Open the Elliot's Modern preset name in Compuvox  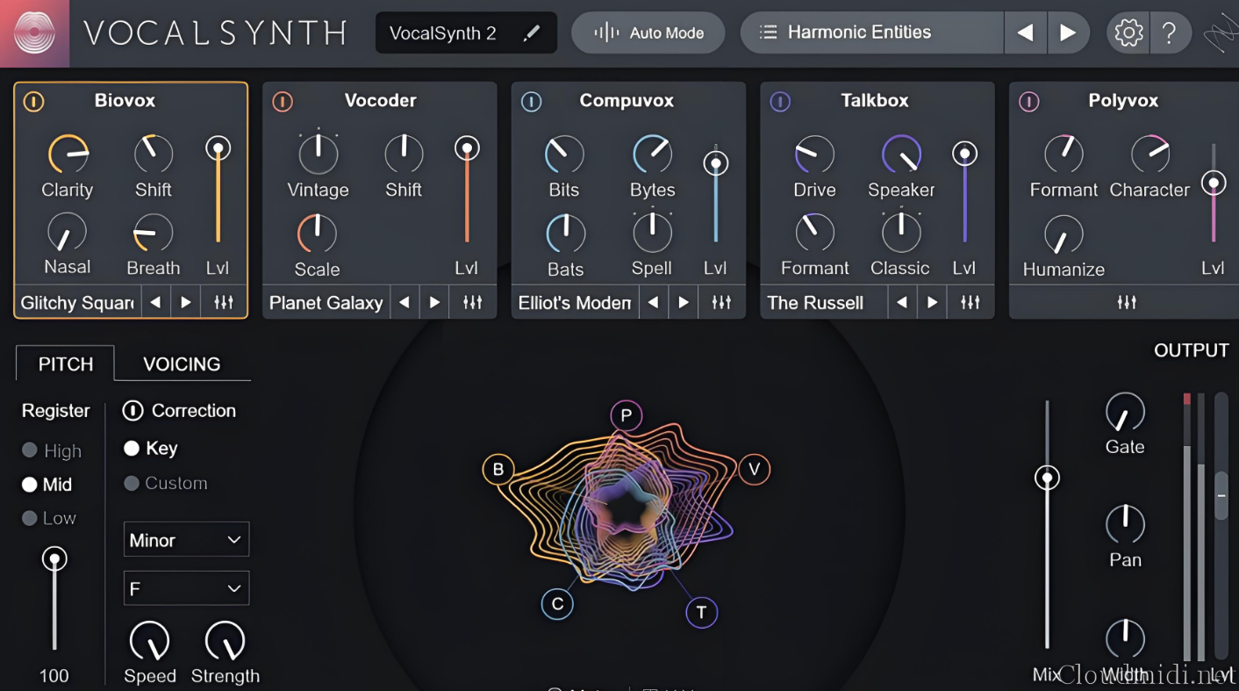tap(575, 303)
